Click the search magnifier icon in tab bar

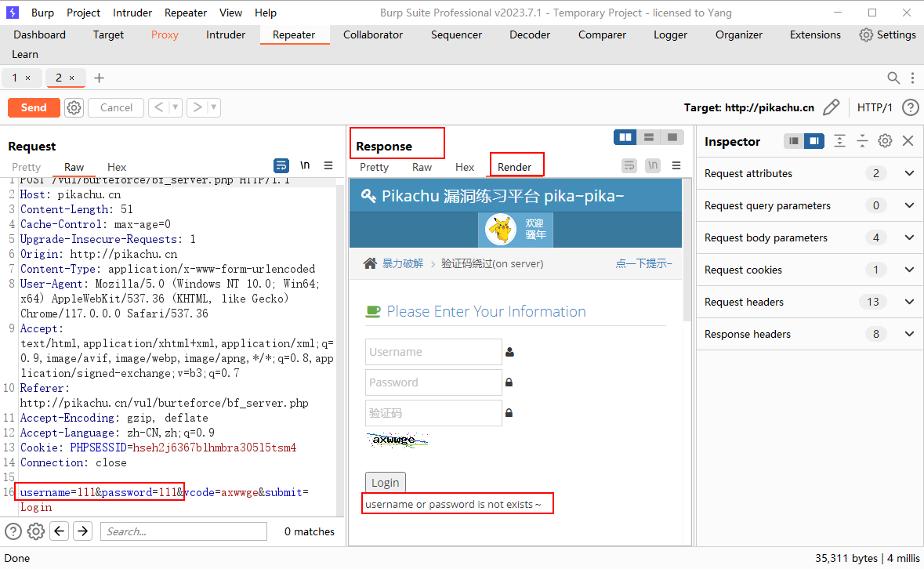893,78
